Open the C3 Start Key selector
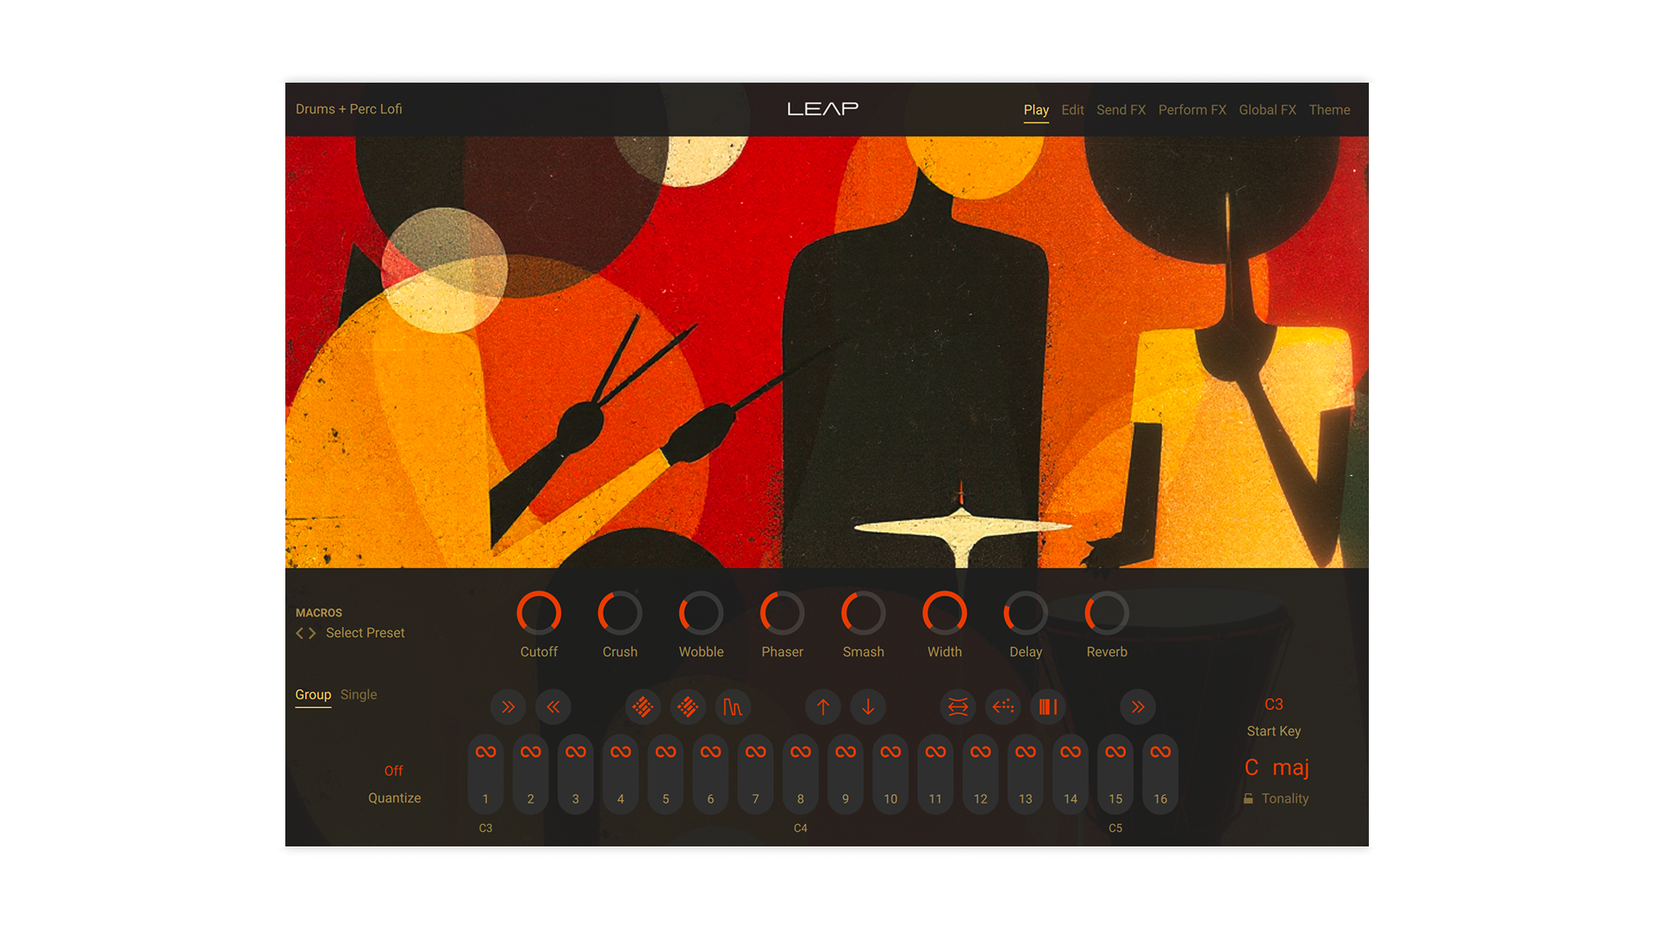 click(x=1272, y=704)
